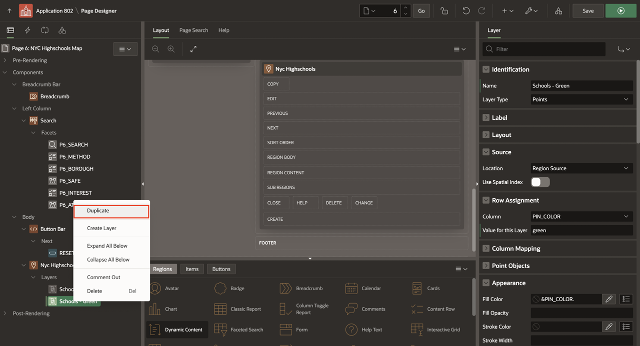Toggle the Use Spatial Index switch
640x346 pixels.
click(x=540, y=182)
